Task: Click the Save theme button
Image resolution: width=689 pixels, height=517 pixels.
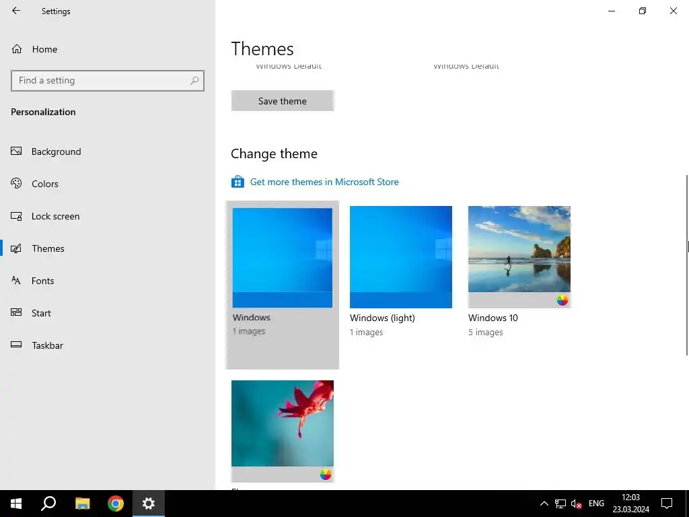Action: pos(283,101)
